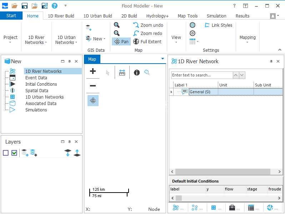285x214 pixels.
Task: Select the map pointer select tool
Action: pyautogui.click(x=107, y=73)
